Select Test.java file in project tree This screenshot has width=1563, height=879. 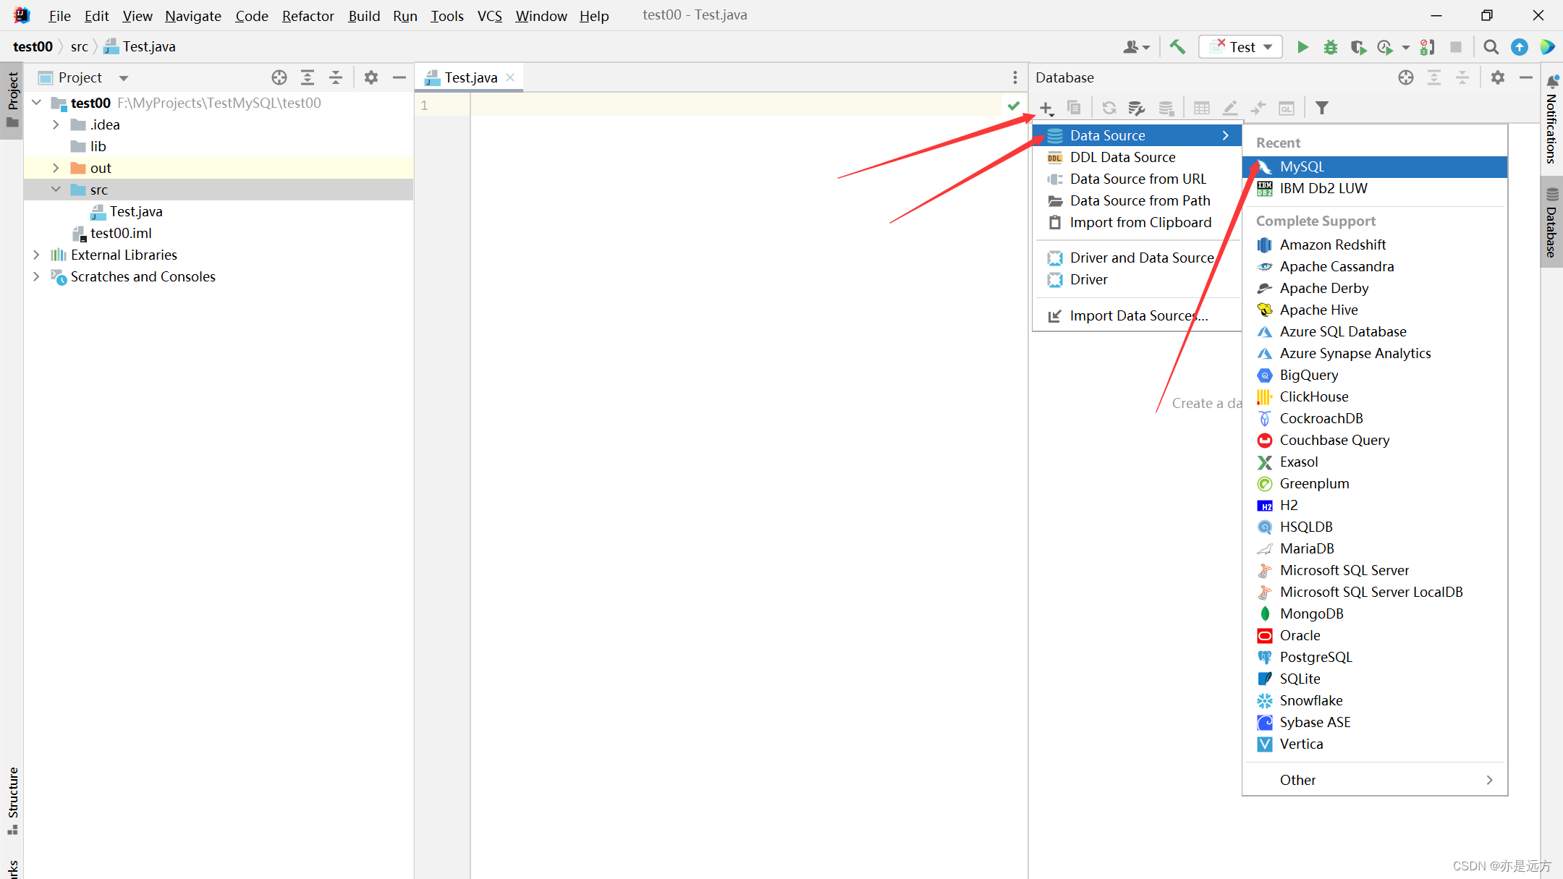[x=136, y=211]
